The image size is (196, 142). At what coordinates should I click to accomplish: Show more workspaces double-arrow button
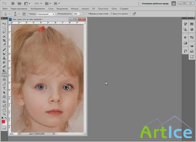(174, 4)
